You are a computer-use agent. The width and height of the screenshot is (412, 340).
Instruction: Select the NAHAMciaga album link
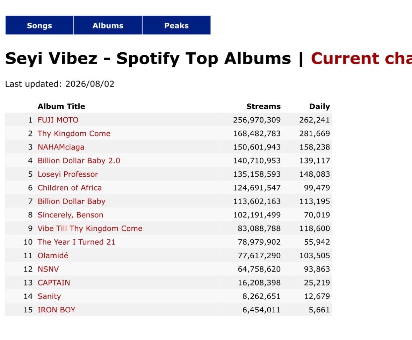pyautogui.click(x=61, y=147)
